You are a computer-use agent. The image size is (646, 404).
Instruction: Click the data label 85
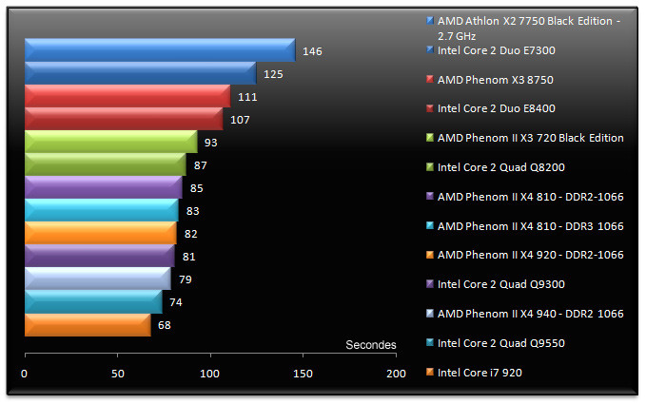[x=197, y=188]
